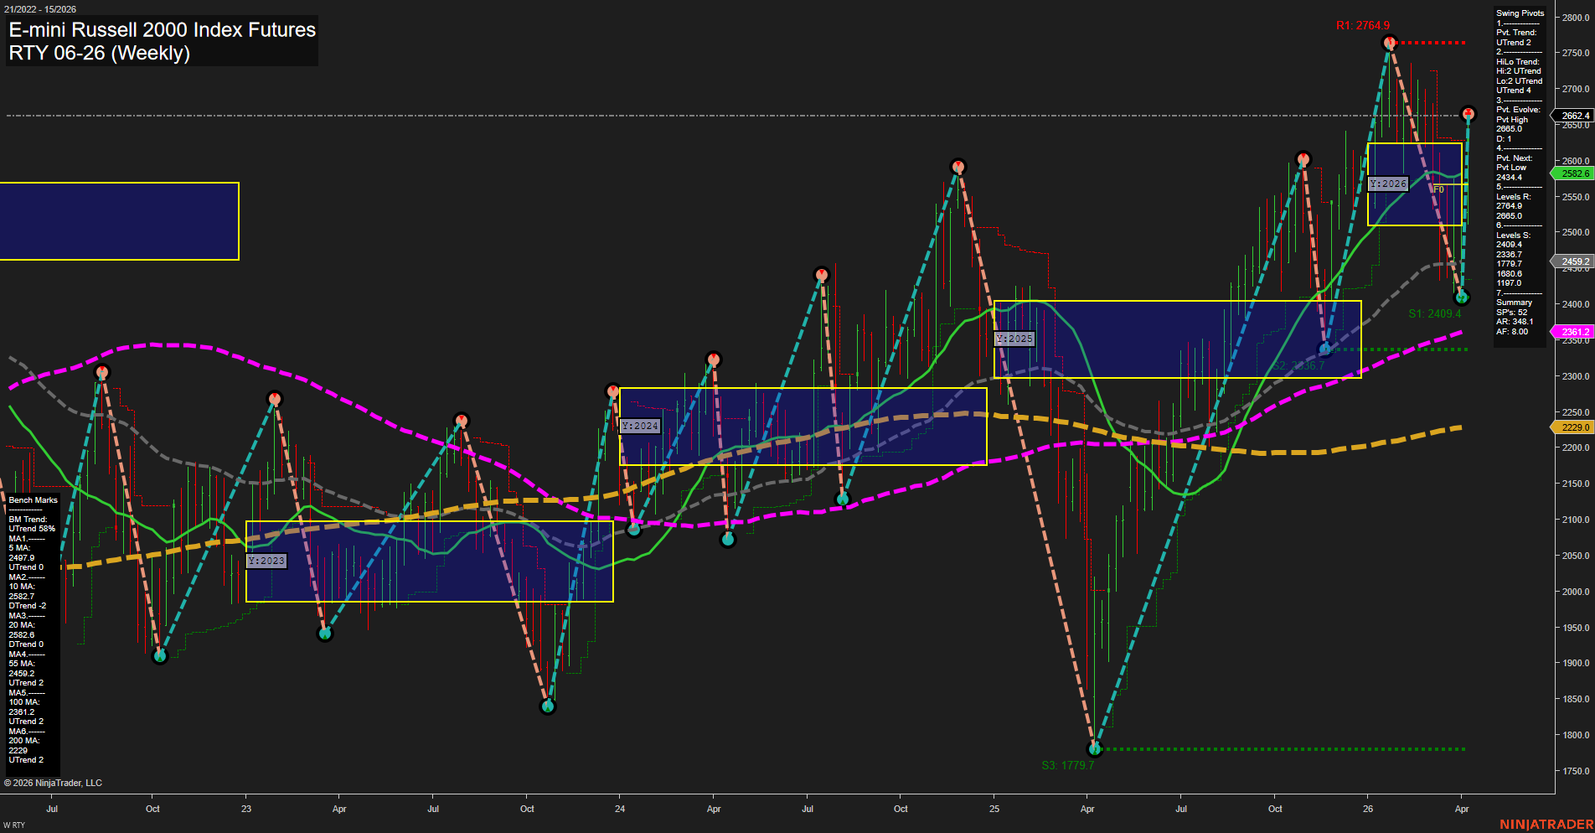This screenshot has width=1595, height=833.
Task: Click the S3: 1779.7 green dotted level
Action: (1068, 763)
